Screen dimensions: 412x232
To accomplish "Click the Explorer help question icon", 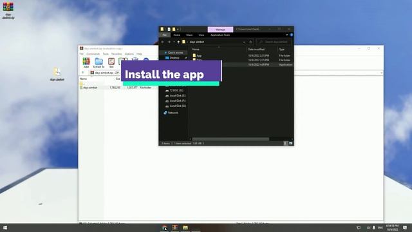I will pos(291,35).
